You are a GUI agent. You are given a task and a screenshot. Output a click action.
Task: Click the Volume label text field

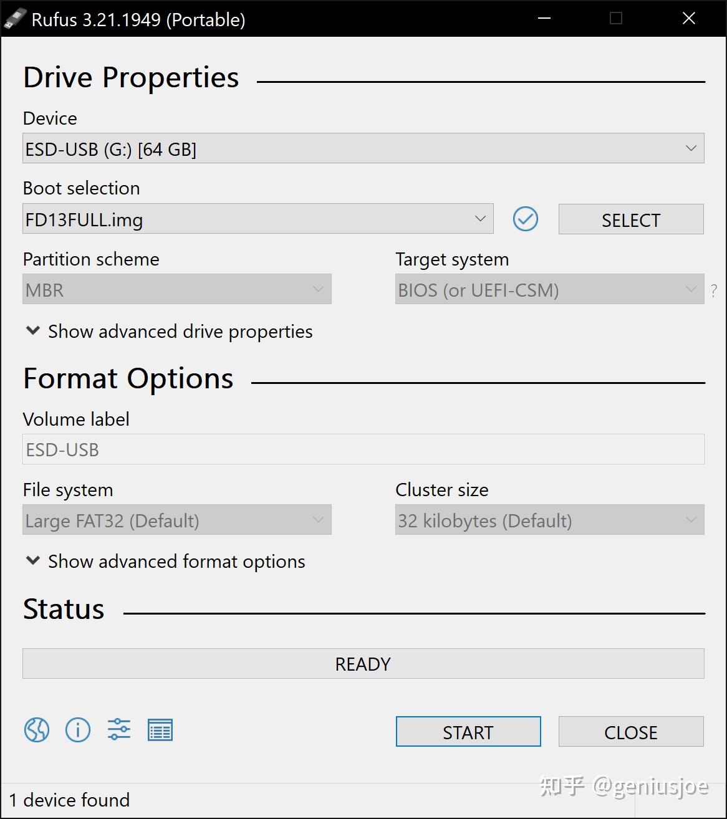pos(363,449)
